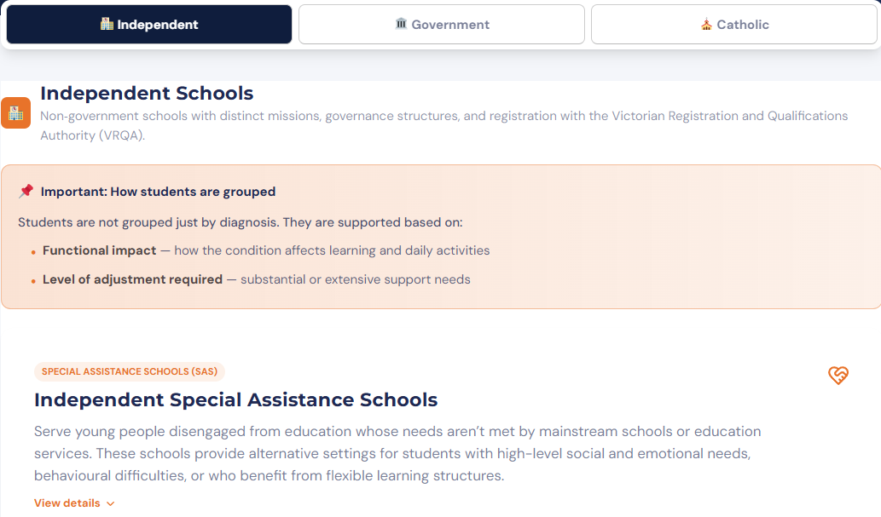Click the church icon on the Catholic tab

704,24
